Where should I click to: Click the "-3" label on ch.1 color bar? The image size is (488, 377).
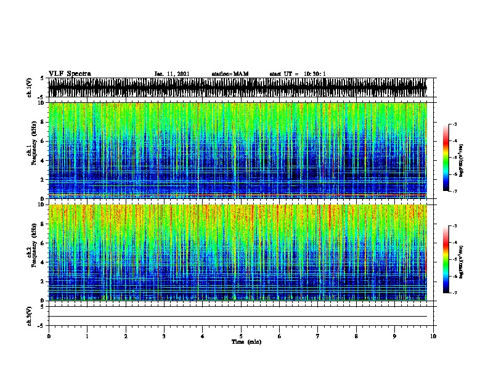click(x=454, y=124)
